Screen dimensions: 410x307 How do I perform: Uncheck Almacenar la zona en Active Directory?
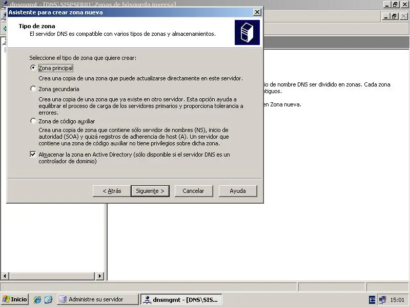point(33,155)
